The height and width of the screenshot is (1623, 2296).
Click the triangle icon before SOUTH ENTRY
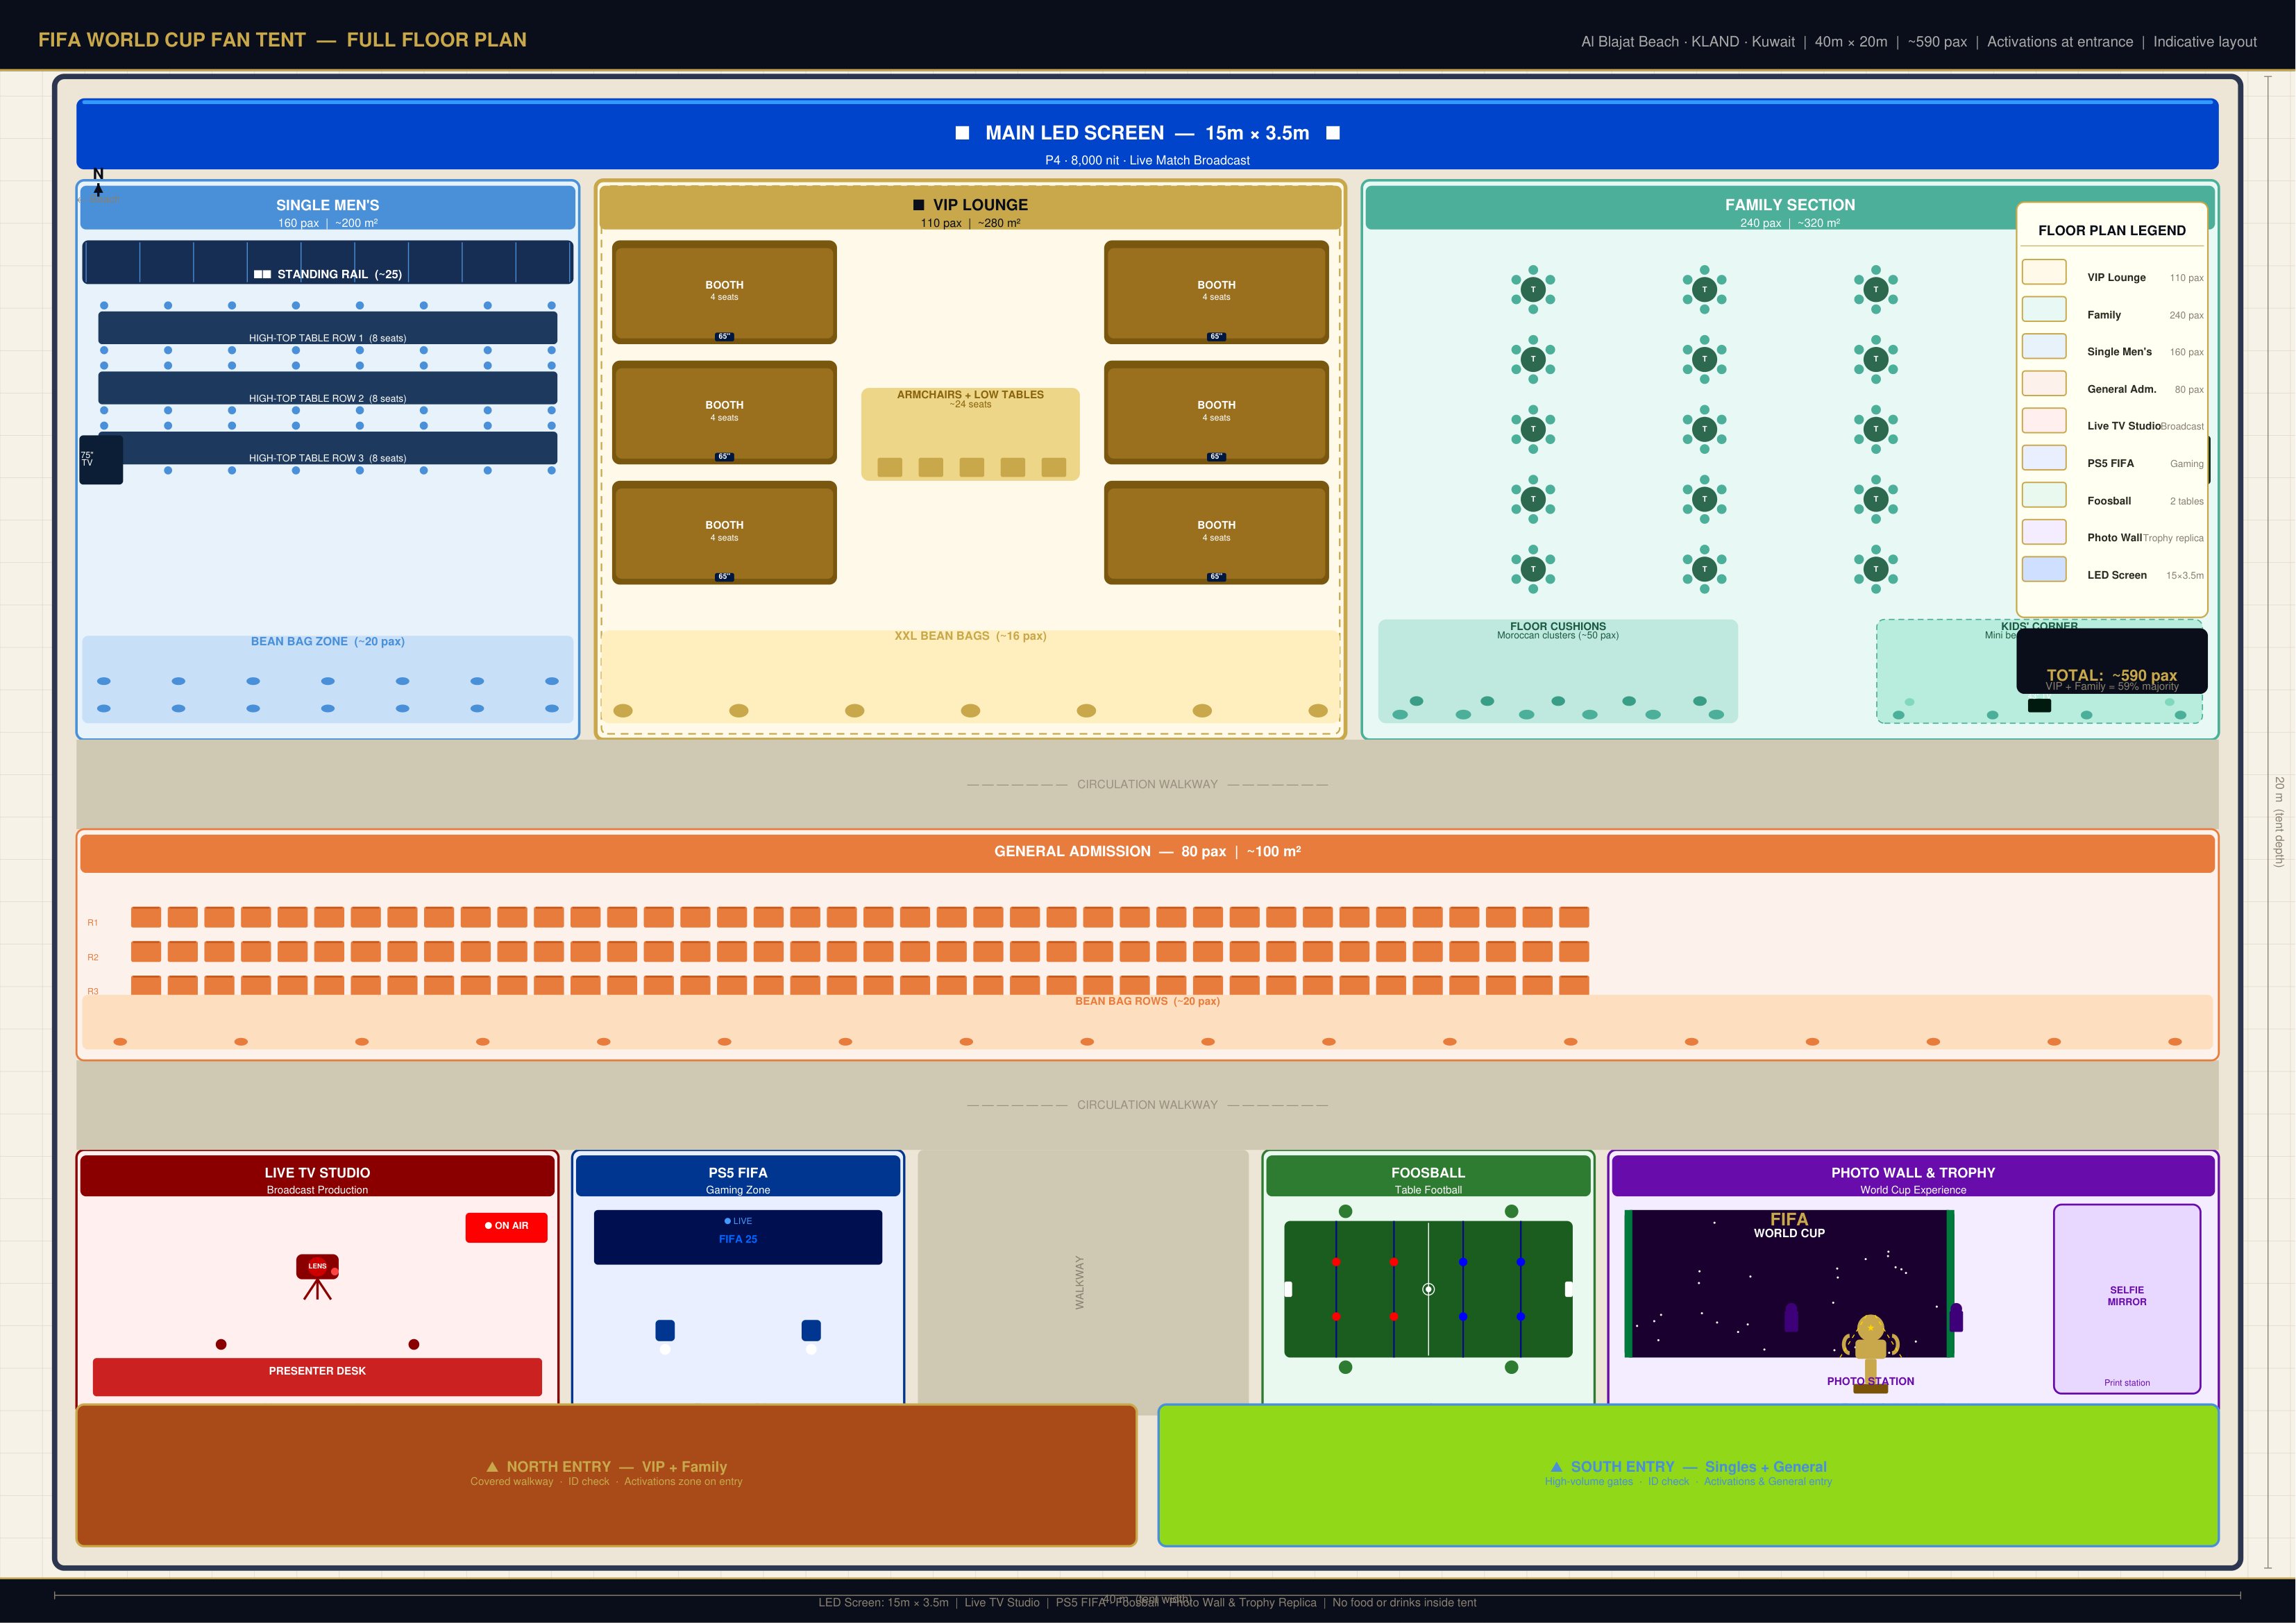pos(1556,1467)
